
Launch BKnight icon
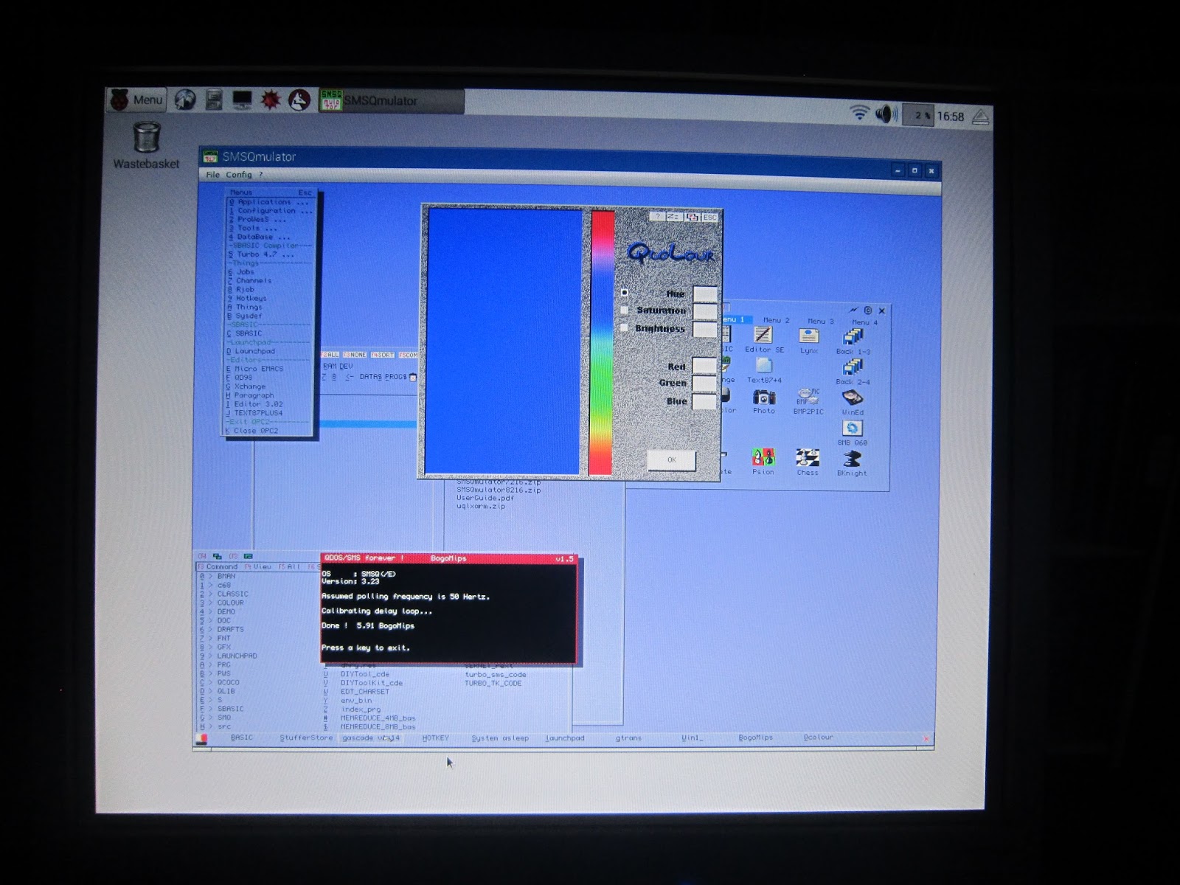coord(852,464)
